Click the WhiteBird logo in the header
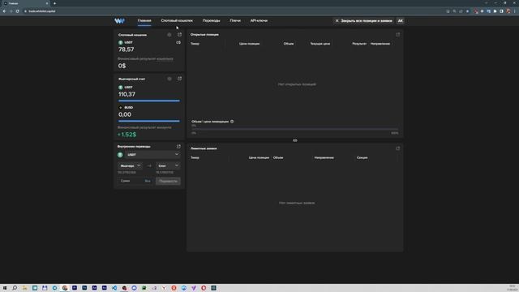The width and height of the screenshot is (519, 292). (119, 20)
